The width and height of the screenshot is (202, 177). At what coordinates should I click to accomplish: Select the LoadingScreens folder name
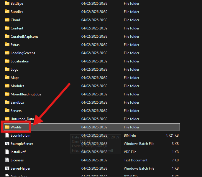[x=23, y=53]
